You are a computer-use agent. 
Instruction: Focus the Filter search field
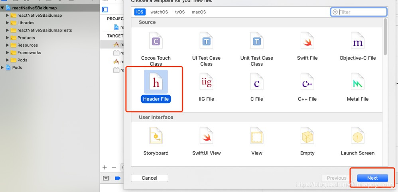click(359, 12)
